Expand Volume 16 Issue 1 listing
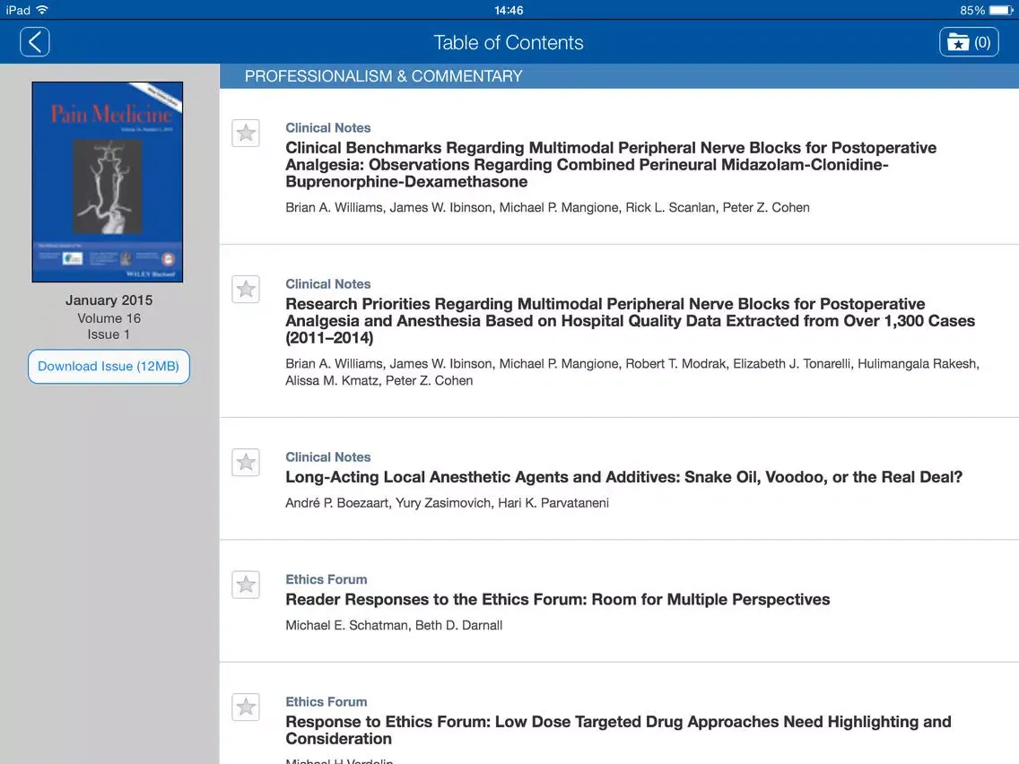The height and width of the screenshot is (764, 1019). [109, 326]
